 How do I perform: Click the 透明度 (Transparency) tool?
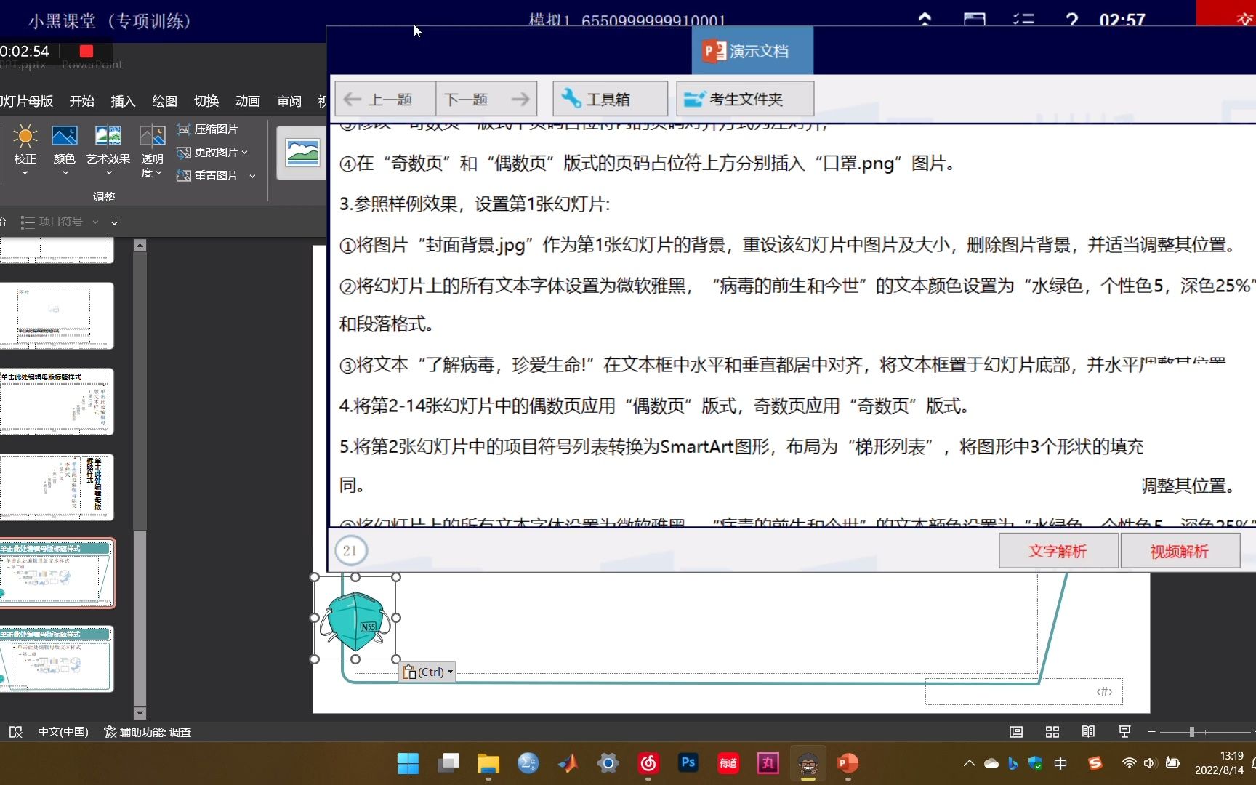[151, 149]
